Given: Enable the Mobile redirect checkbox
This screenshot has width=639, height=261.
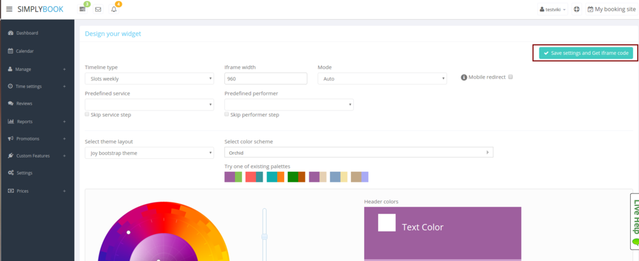Looking at the screenshot, I should coord(511,77).
